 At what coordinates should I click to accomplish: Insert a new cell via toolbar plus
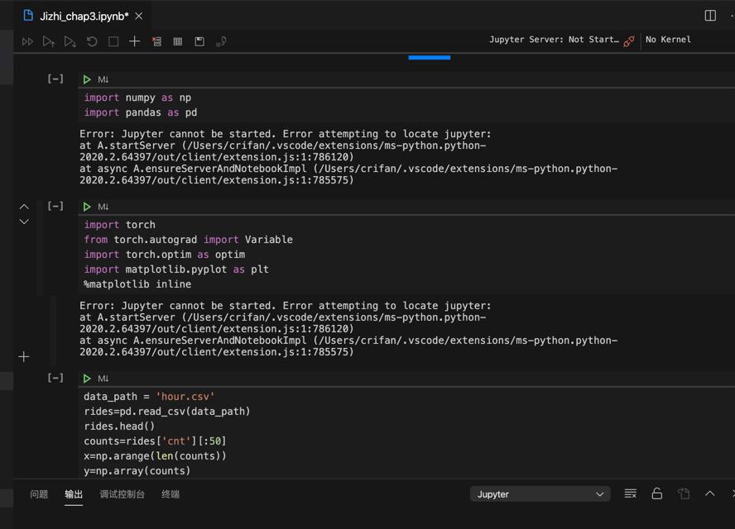[134, 41]
